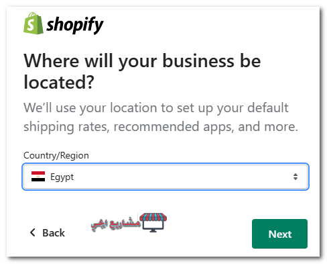The height and width of the screenshot is (264, 327).
Task: Go back using the Back link
Action: [48, 232]
